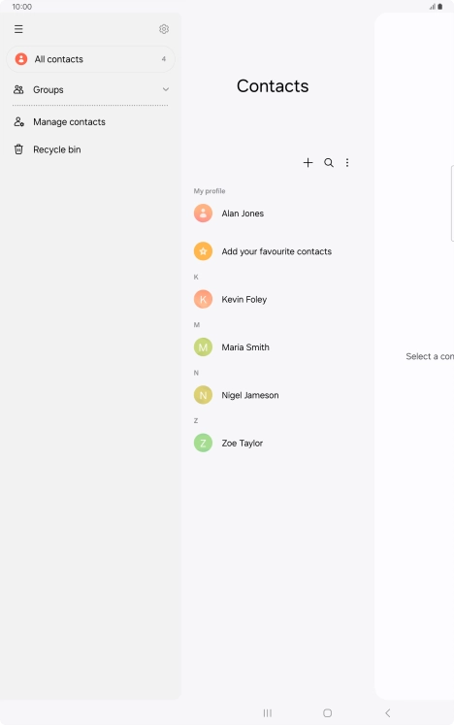Open the hamburger menu icon

click(x=18, y=29)
